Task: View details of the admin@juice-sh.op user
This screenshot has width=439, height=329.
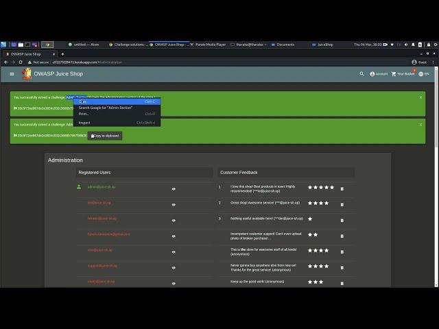Action: [x=174, y=189]
